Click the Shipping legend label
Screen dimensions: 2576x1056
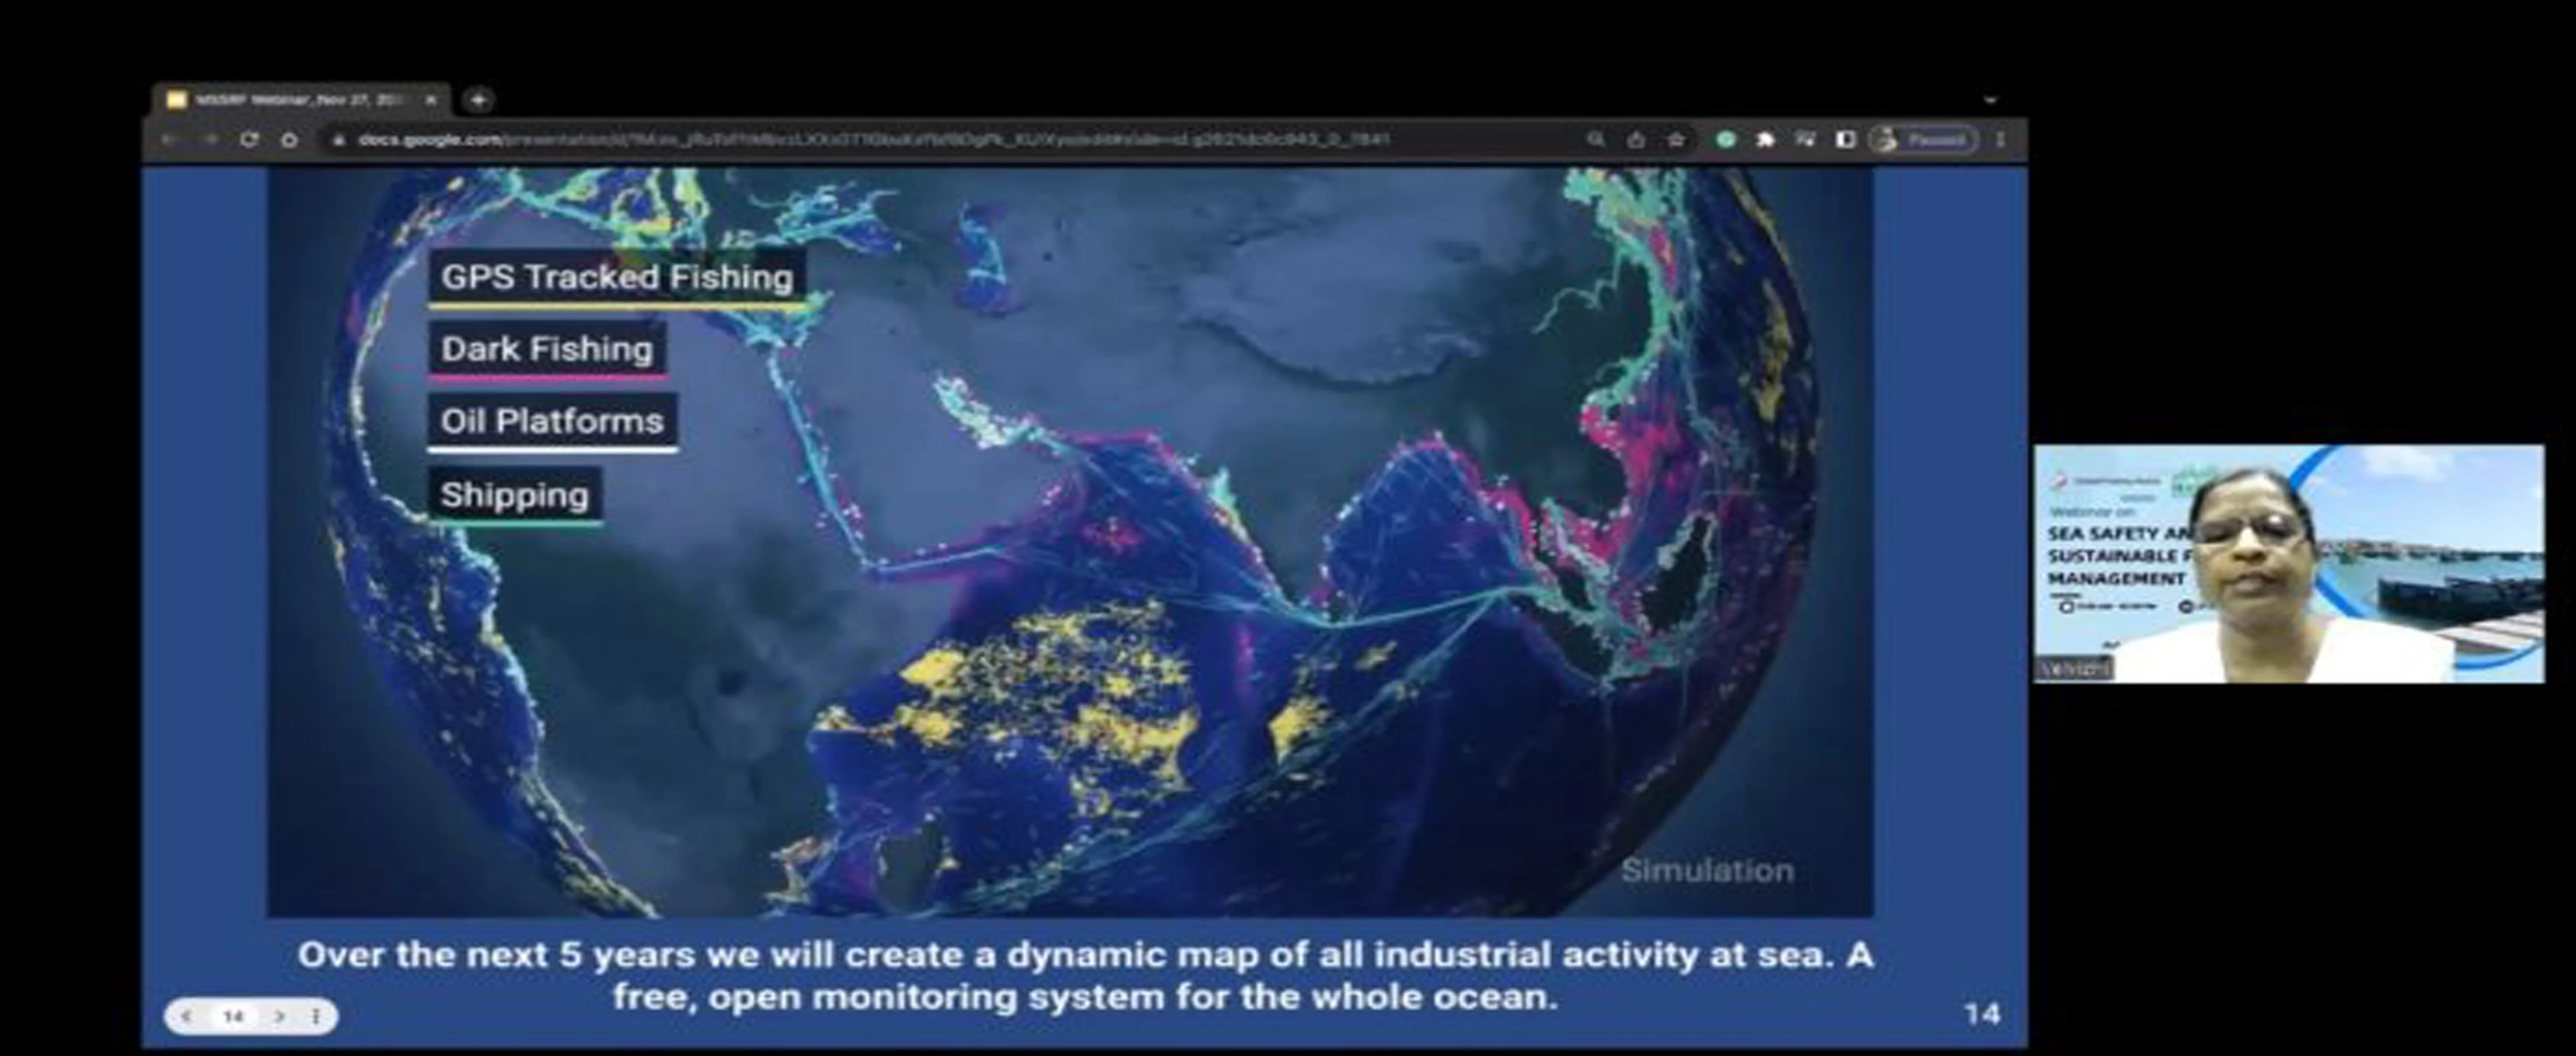tap(515, 496)
